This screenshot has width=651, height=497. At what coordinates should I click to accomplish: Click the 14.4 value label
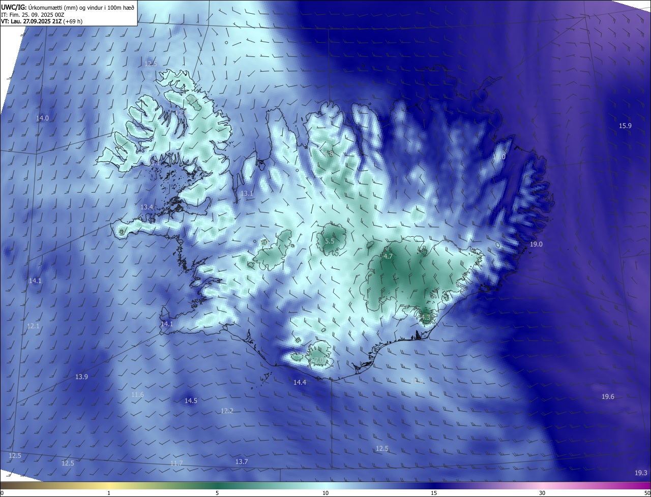tap(300, 382)
